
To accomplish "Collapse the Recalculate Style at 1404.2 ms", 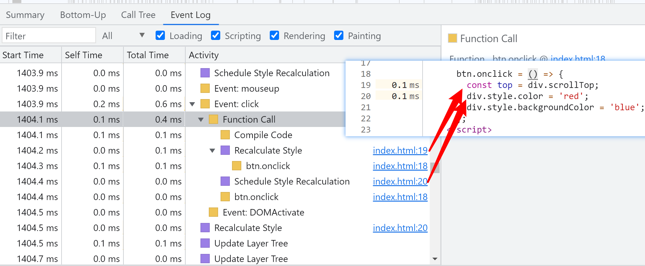I will pyautogui.click(x=212, y=151).
